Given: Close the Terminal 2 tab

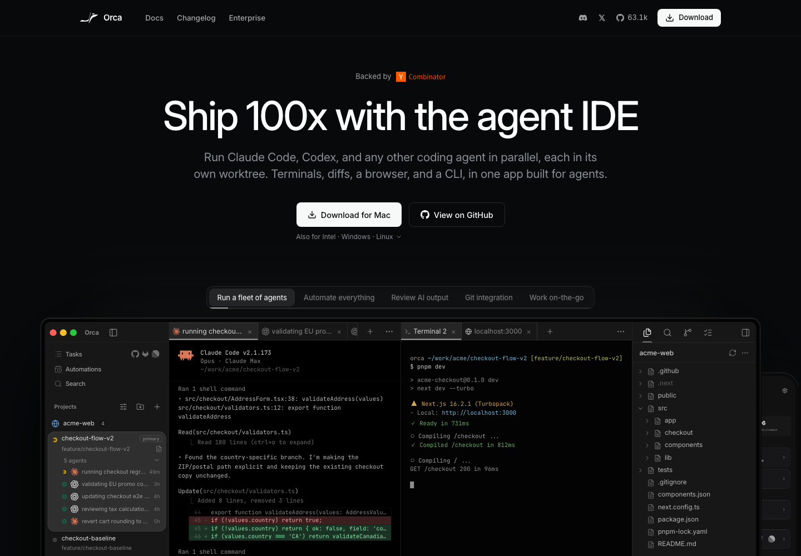Looking at the screenshot, I should click(453, 332).
